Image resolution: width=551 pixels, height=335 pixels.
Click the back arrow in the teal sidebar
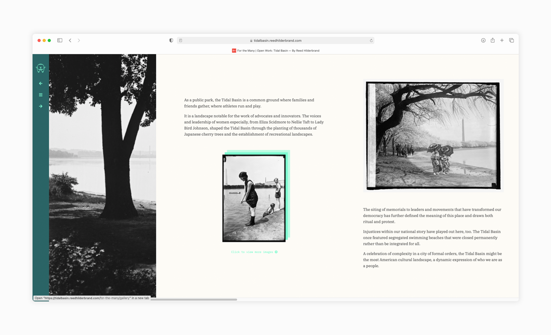(41, 83)
